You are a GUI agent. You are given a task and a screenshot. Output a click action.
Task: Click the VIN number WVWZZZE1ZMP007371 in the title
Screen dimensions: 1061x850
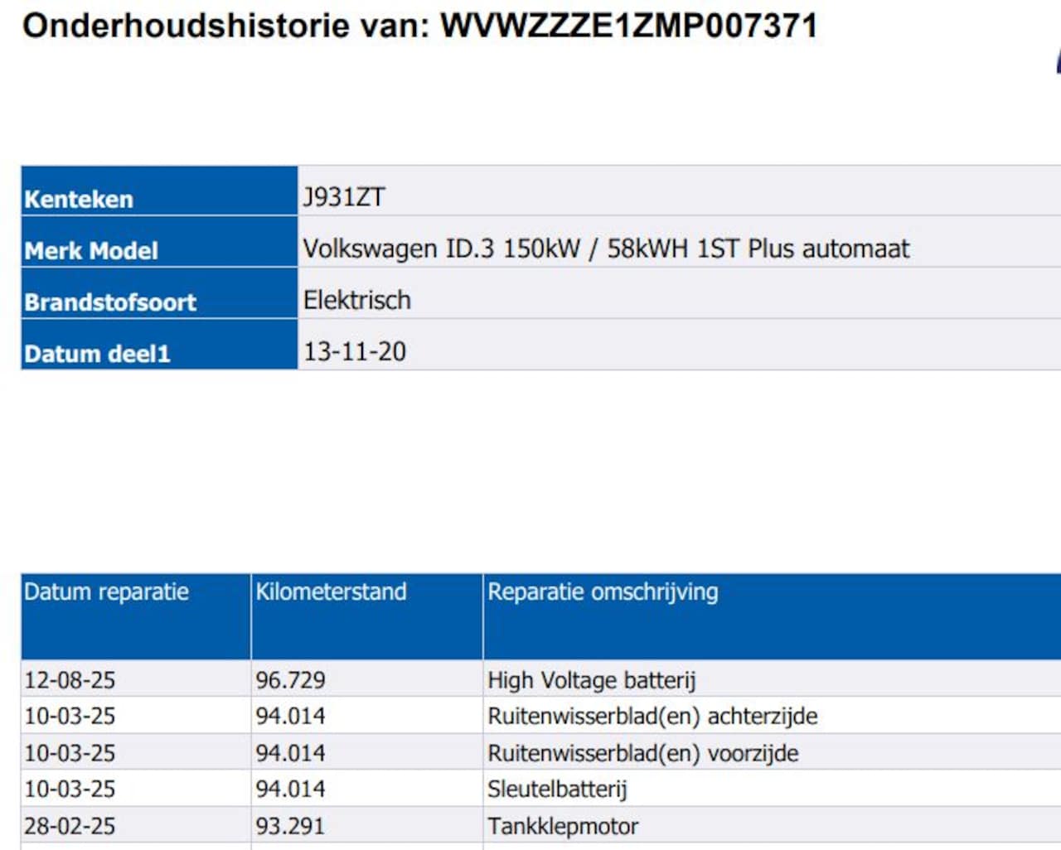tap(628, 26)
